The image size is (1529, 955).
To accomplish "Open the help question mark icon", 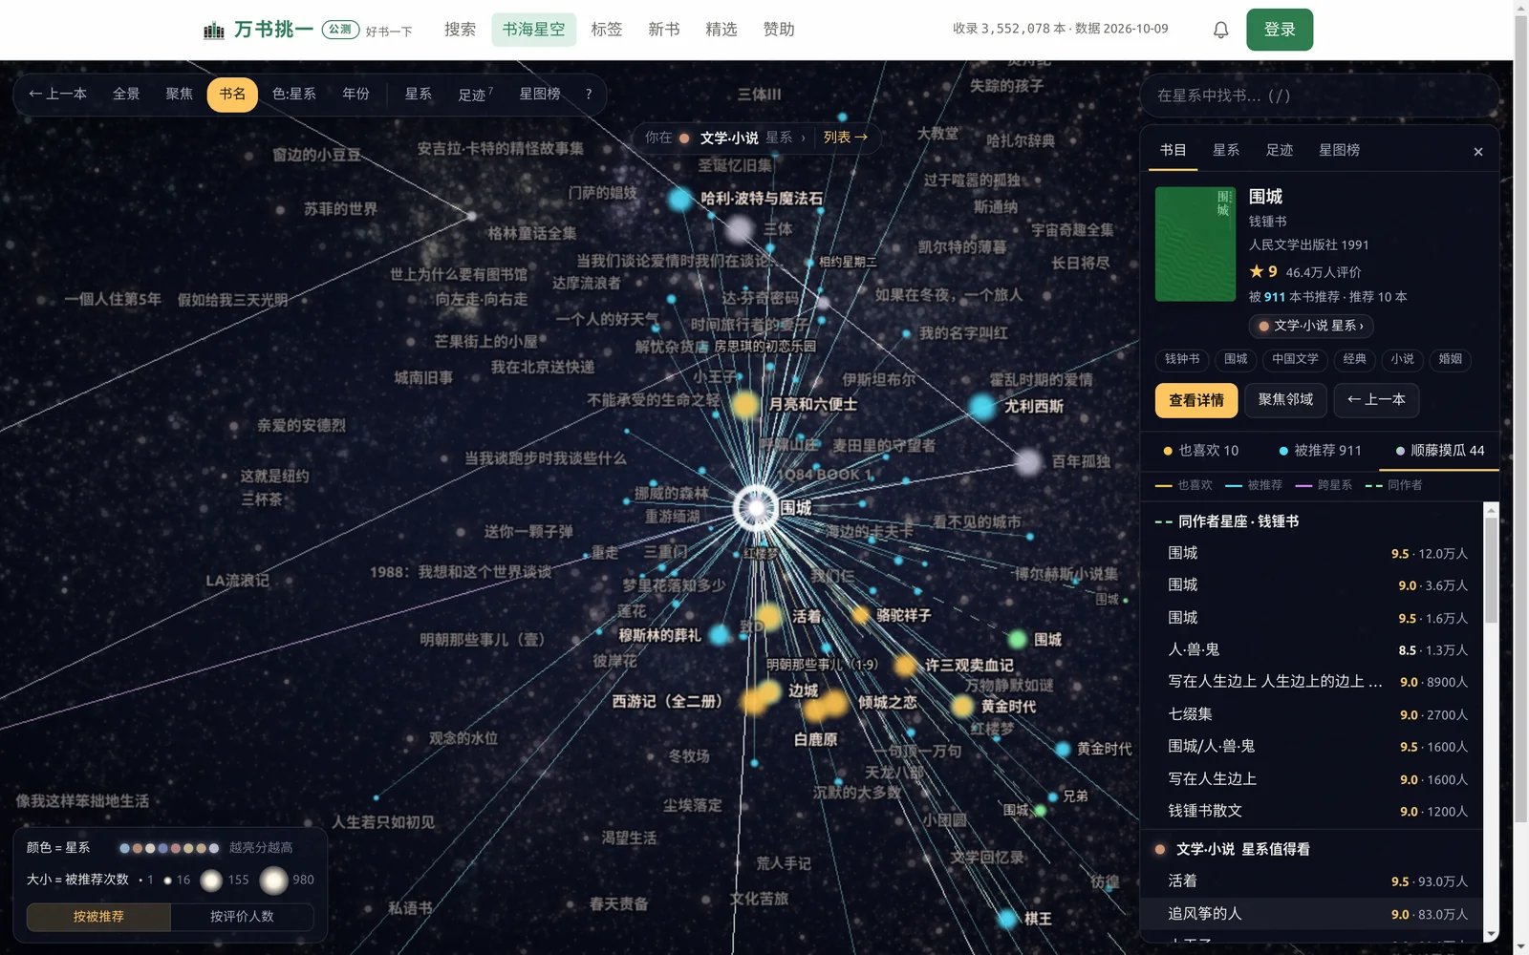I will click(589, 94).
